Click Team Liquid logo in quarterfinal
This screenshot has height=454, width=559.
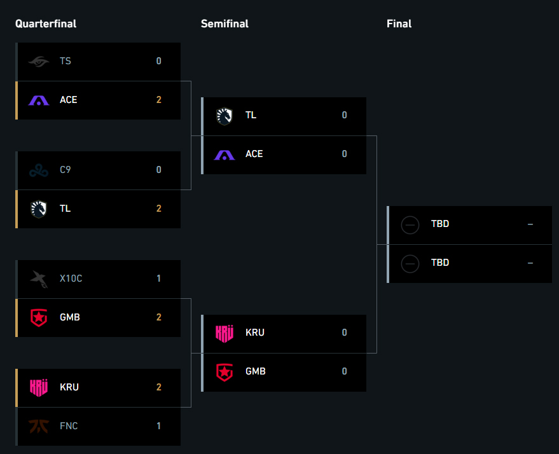(x=39, y=209)
